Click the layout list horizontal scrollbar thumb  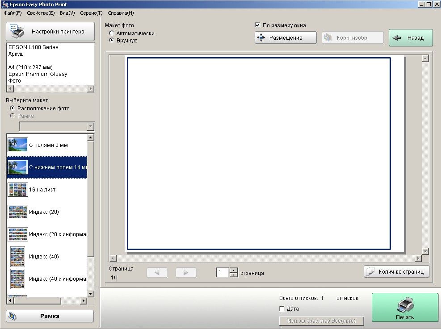point(37,300)
